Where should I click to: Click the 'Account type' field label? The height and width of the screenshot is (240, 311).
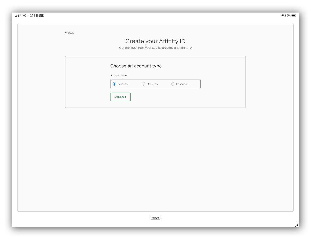coord(118,75)
